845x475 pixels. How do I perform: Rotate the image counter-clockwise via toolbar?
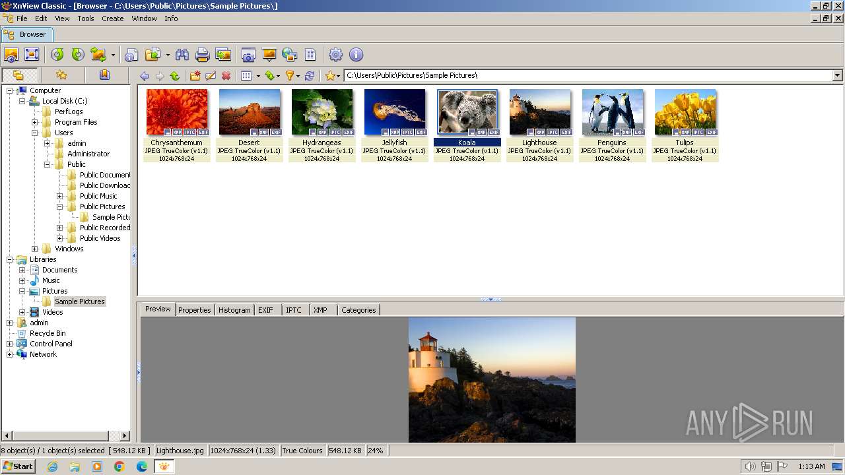click(x=57, y=55)
